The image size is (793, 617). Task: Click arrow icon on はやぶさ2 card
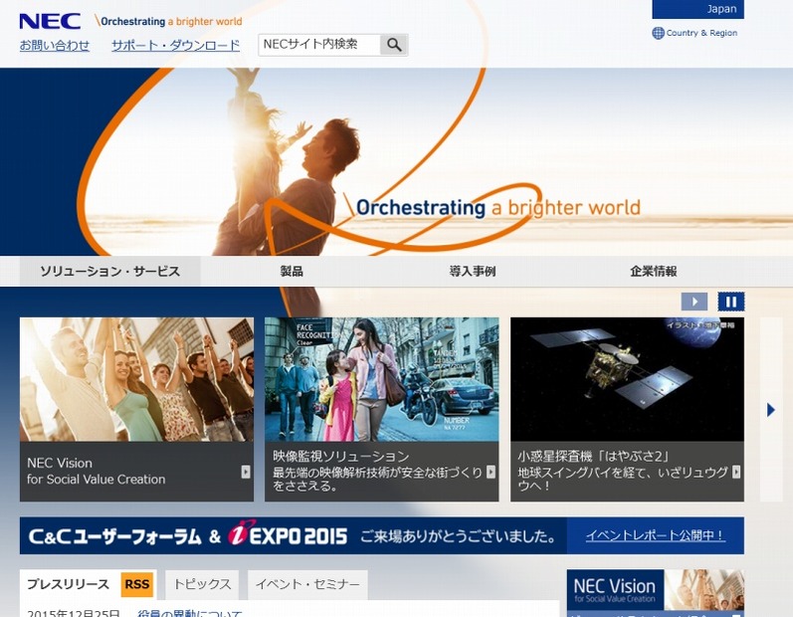point(736,472)
